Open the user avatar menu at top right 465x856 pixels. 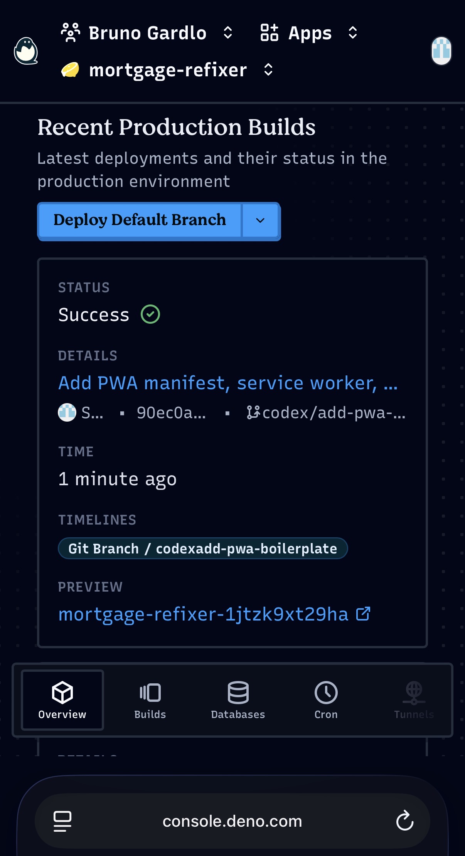(x=441, y=51)
